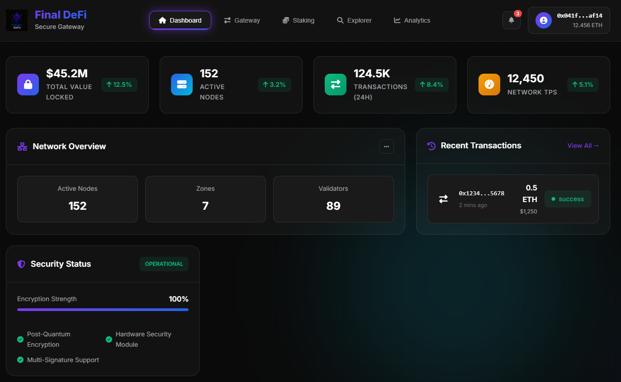The height and width of the screenshot is (382, 621).
Task: Click the Network Overview topology icon
Action: click(x=22, y=146)
